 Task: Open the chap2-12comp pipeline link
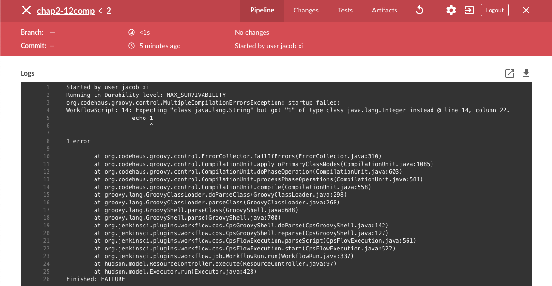[x=66, y=11]
